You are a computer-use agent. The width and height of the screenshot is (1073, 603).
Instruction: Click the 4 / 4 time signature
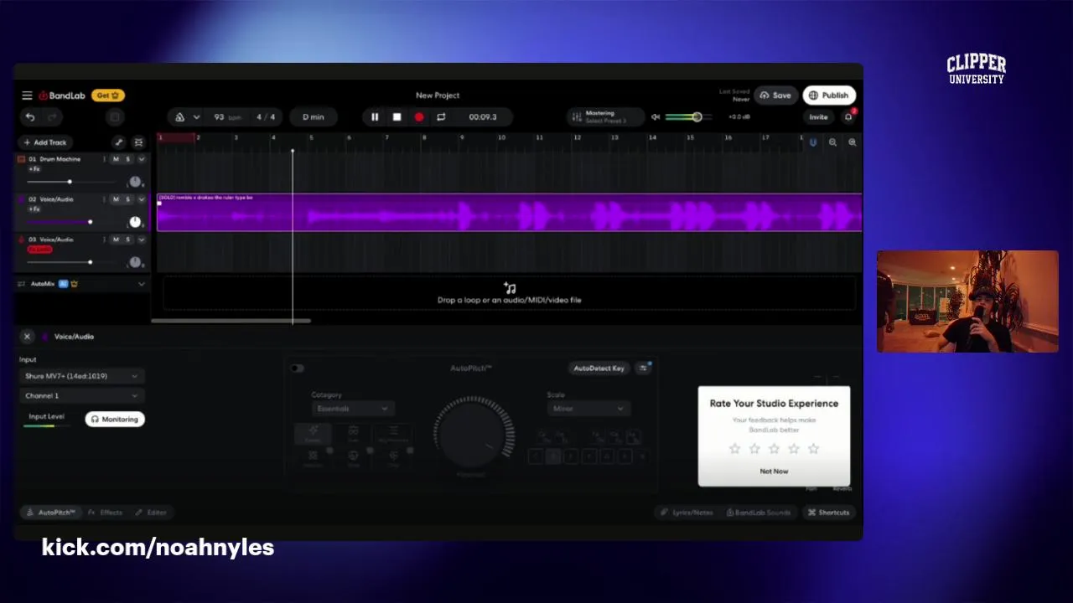266,117
